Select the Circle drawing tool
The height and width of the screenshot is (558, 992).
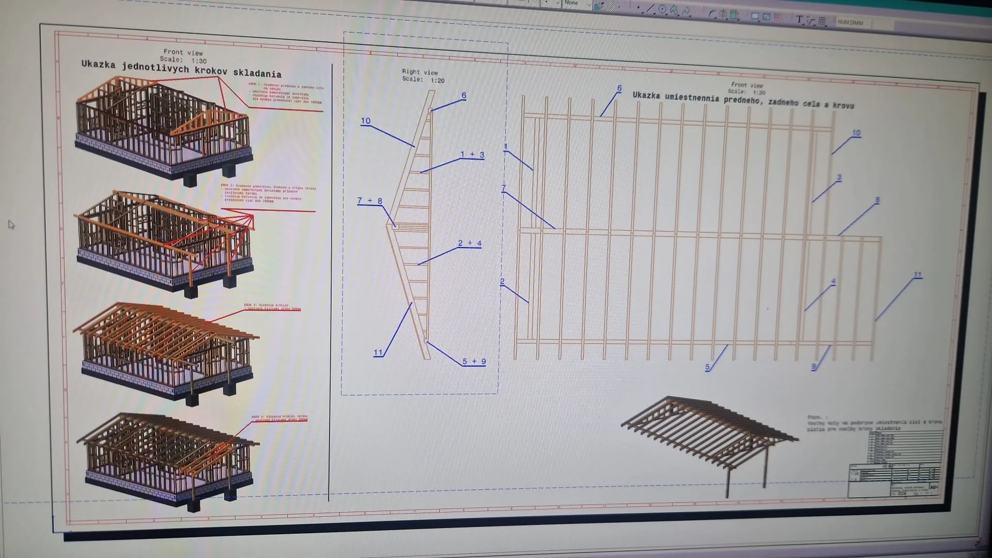(662, 9)
